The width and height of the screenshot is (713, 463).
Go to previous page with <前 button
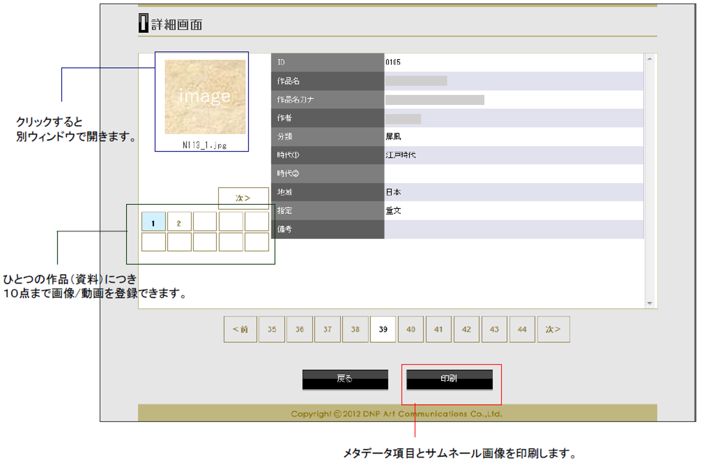click(x=240, y=329)
